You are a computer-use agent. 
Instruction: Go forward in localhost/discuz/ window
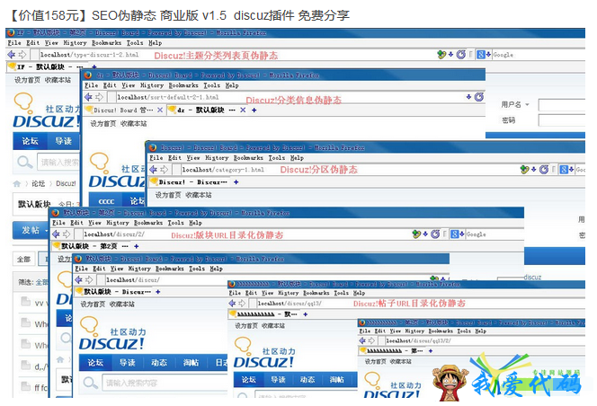tap(89, 280)
